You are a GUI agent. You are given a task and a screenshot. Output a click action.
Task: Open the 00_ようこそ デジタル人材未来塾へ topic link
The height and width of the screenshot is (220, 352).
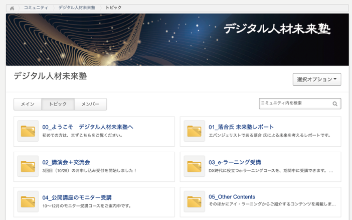88,127
